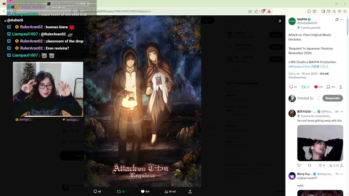Open the MAPPA profile avatar
Screen dimensions: 349x196
292,21
